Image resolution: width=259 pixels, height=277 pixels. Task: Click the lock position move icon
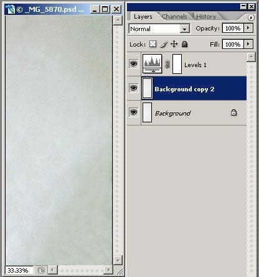174,44
